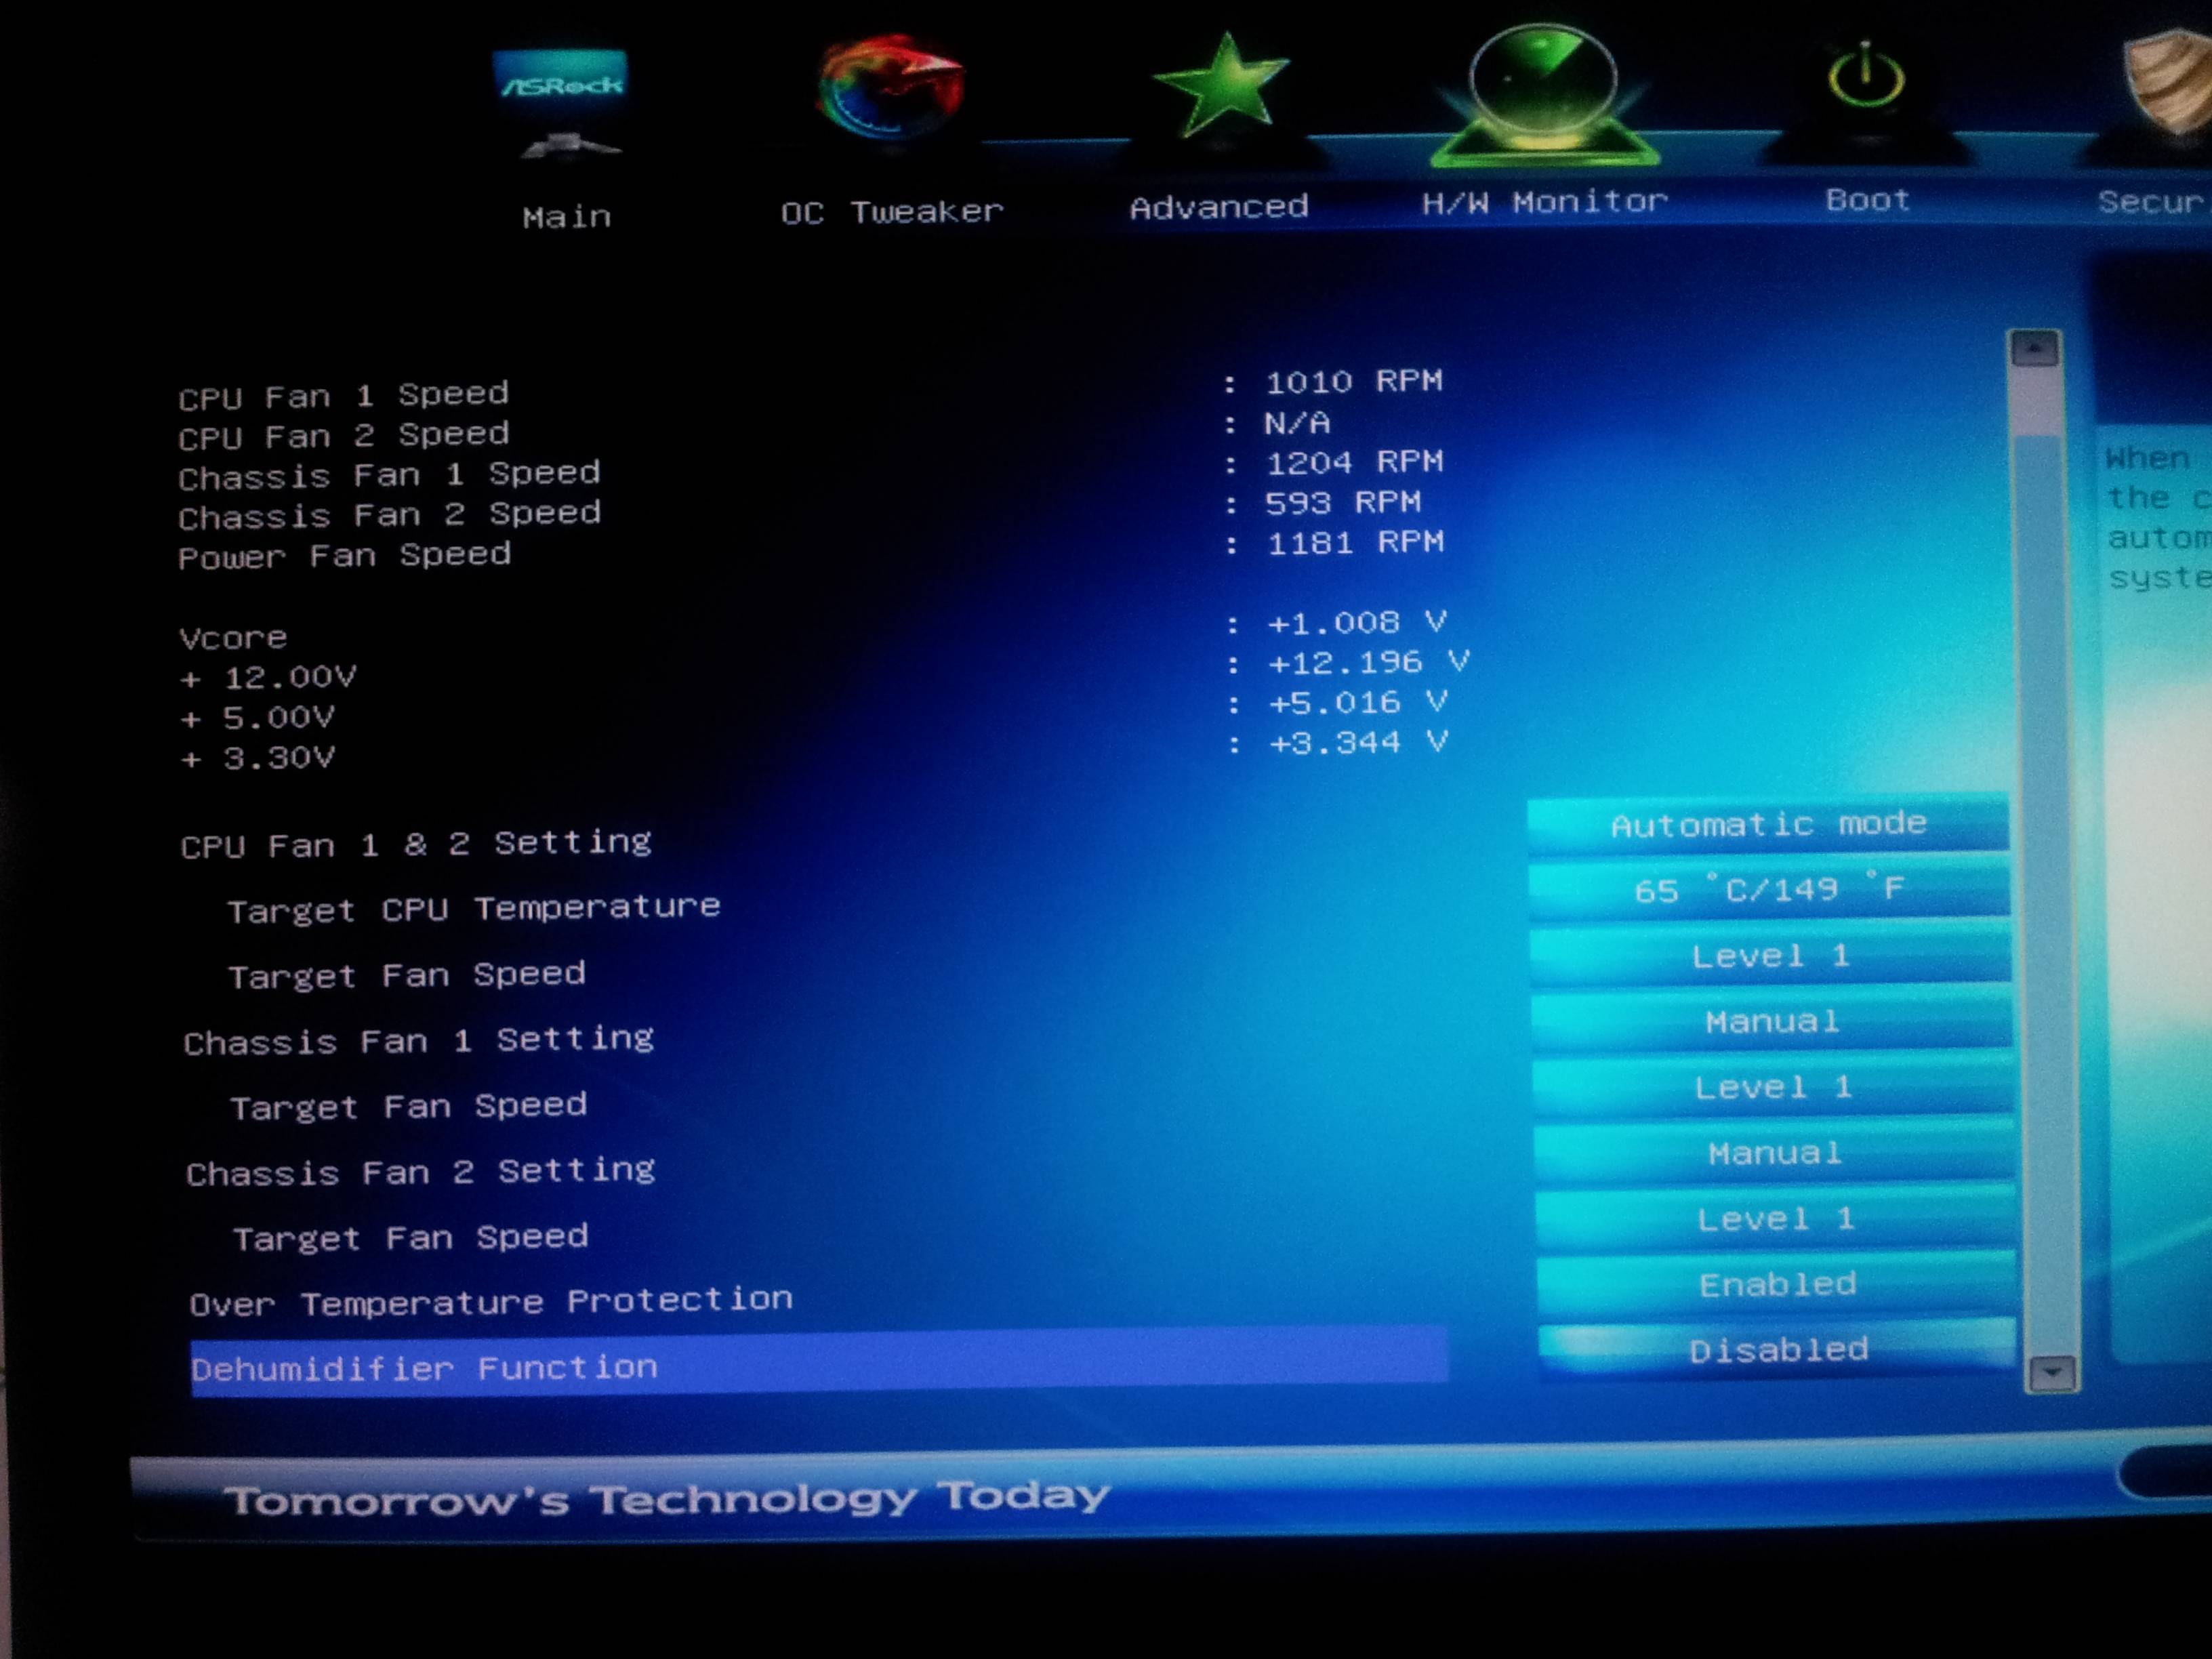
Task: Switch to the OC Tweaker tab label
Action: pos(891,212)
